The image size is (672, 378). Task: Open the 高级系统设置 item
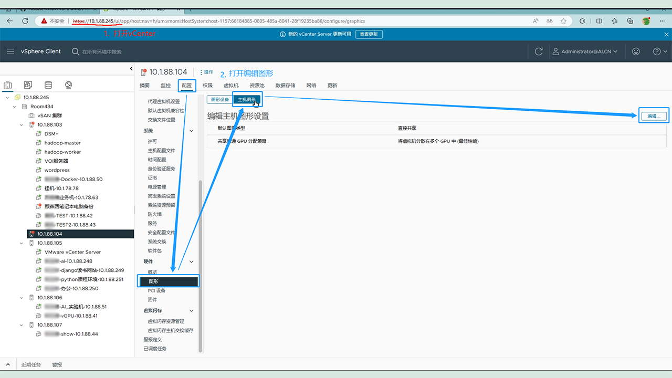[x=162, y=196]
